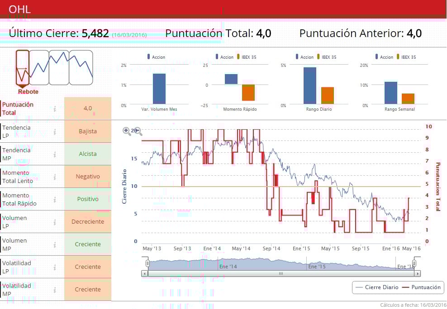Click the Var. Volumen Mes chart label
This screenshot has width=447, height=309.
click(x=159, y=109)
